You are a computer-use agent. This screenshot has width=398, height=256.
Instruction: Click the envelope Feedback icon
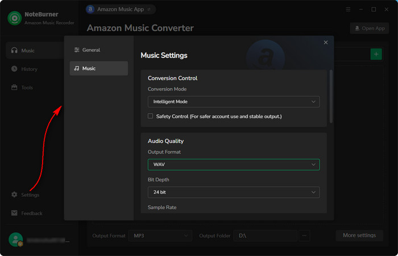click(x=14, y=213)
